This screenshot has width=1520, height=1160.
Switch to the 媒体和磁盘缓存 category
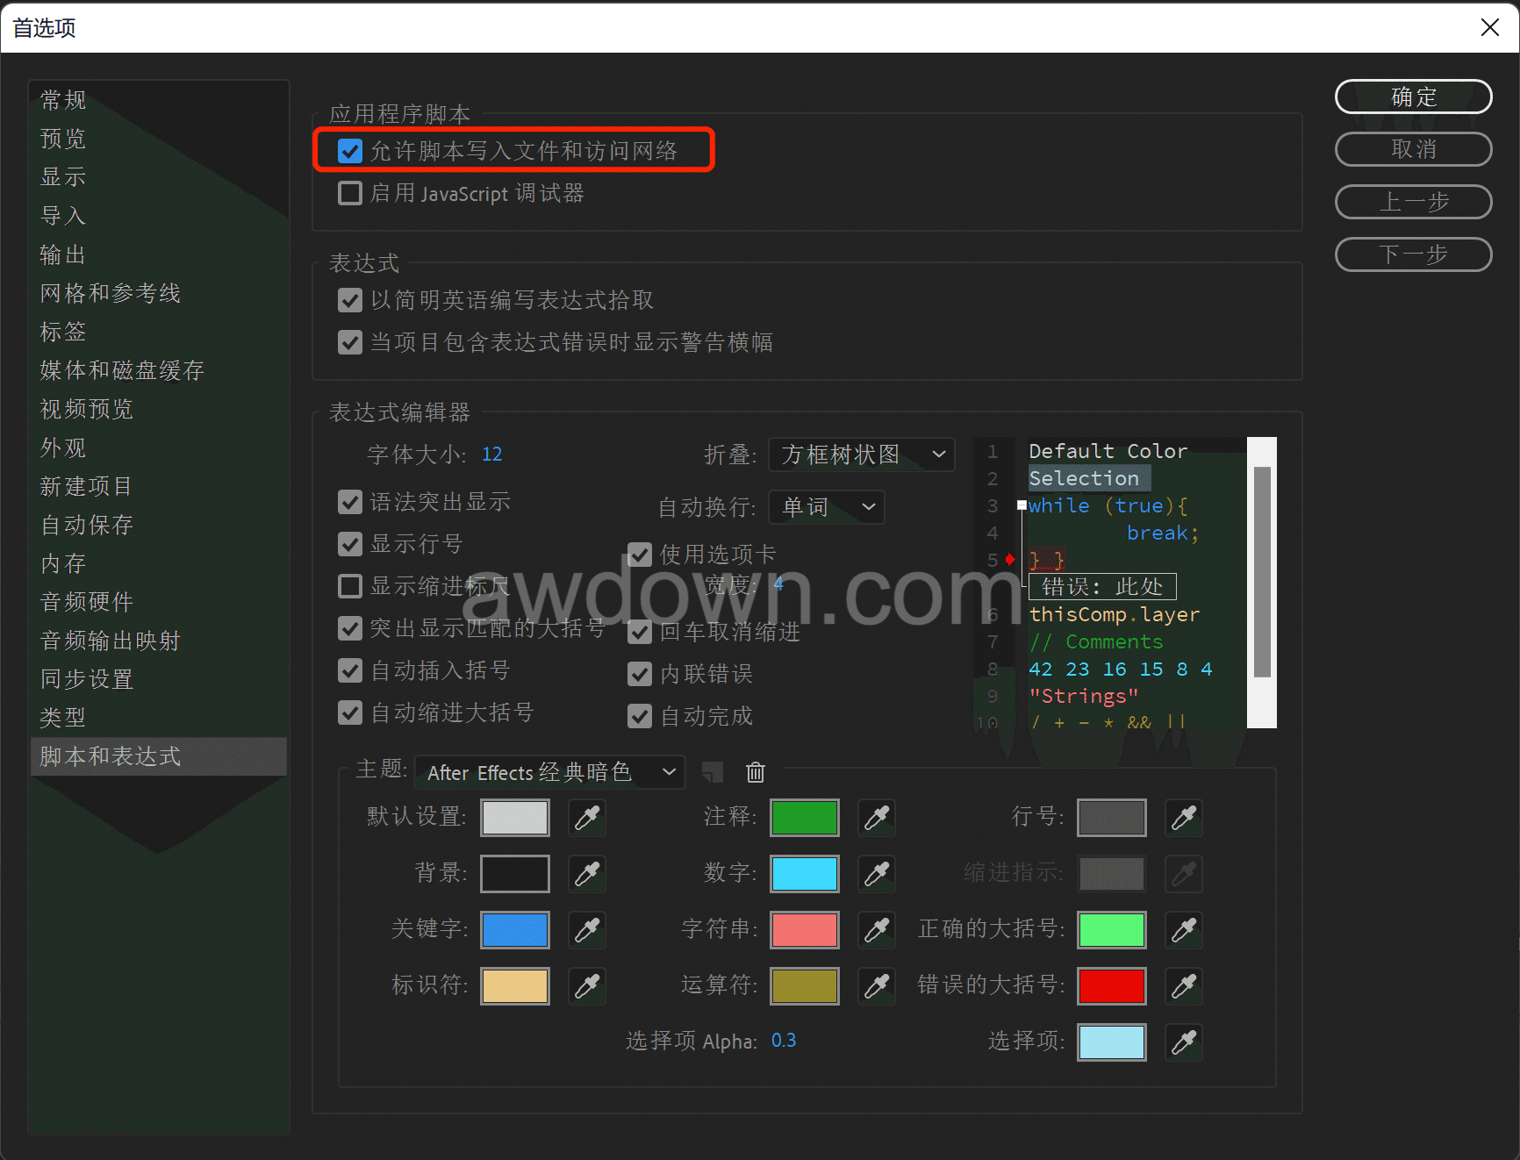(x=122, y=370)
